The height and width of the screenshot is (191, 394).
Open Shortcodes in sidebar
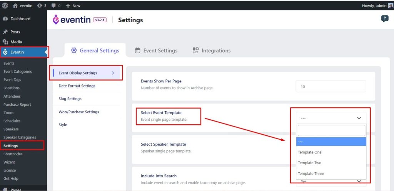tap(13, 154)
